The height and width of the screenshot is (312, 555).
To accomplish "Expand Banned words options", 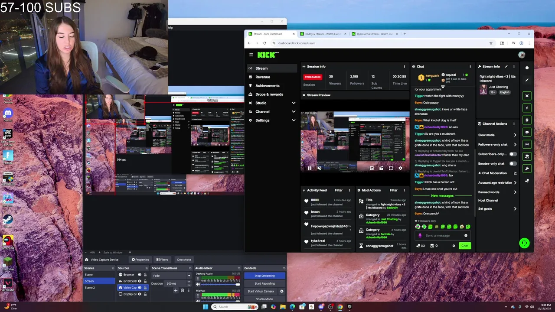I will point(515,192).
